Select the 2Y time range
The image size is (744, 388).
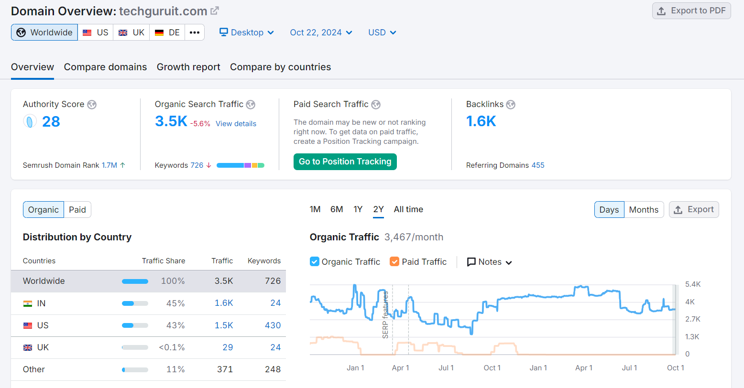click(378, 209)
